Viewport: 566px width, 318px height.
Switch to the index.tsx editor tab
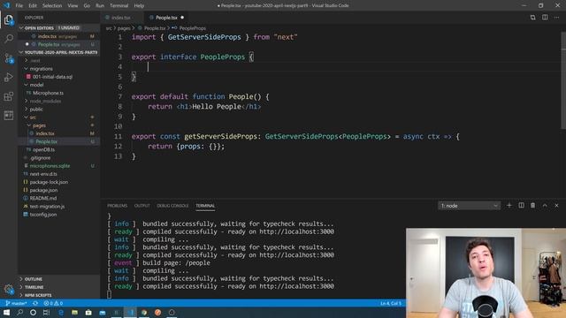coord(122,18)
